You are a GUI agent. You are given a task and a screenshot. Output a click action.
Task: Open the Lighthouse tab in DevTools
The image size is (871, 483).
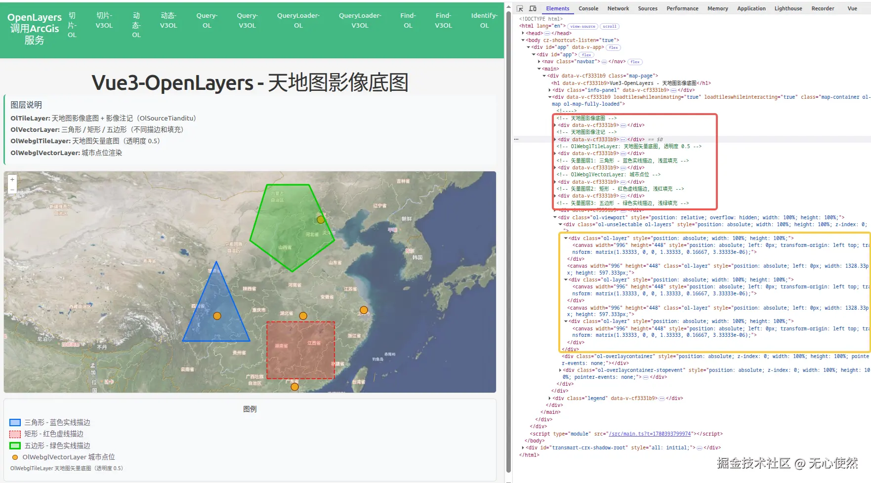[788, 8]
